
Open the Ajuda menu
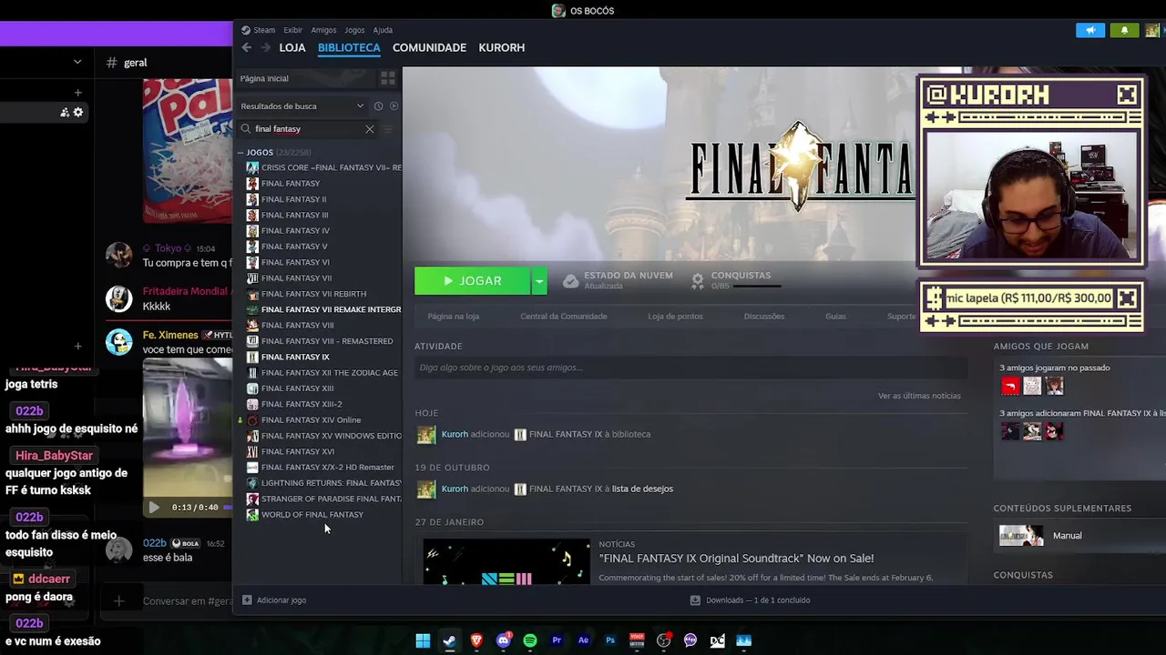[383, 30]
